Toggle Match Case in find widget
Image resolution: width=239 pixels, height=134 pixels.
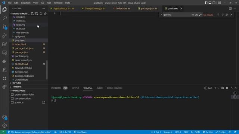[x=193, y=15]
